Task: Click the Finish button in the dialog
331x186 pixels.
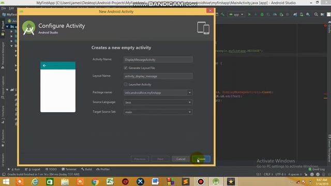Action: pyautogui.click(x=201, y=159)
